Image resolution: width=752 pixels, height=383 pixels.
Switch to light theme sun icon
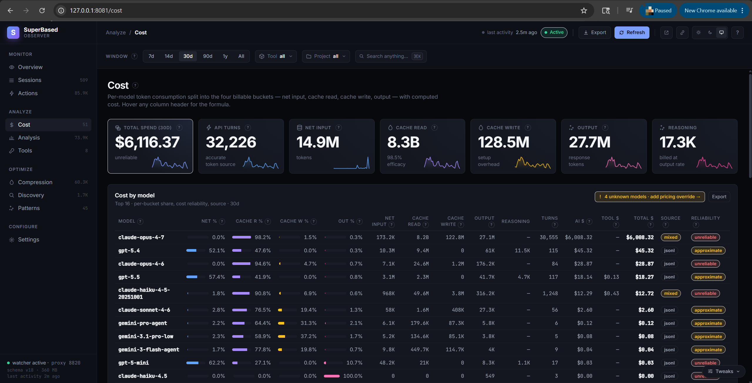[x=699, y=33]
